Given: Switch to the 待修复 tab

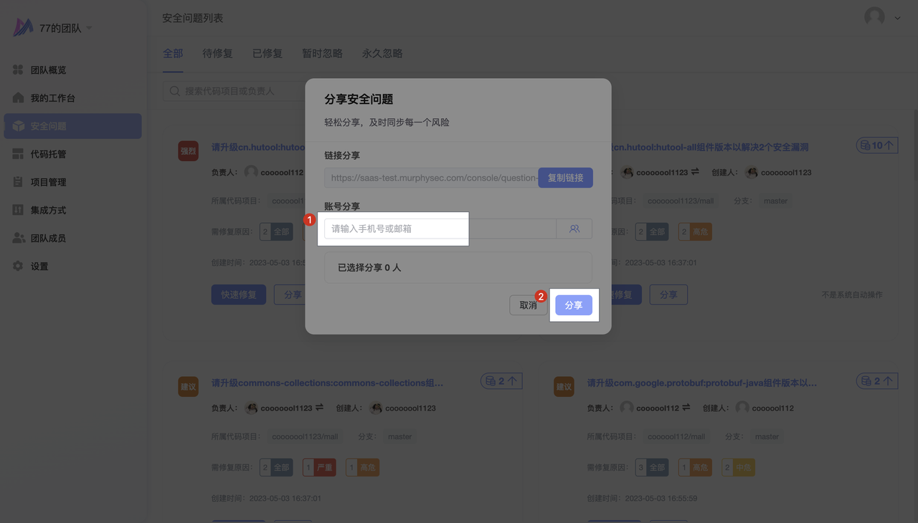Looking at the screenshot, I should pyautogui.click(x=217, y=54).
